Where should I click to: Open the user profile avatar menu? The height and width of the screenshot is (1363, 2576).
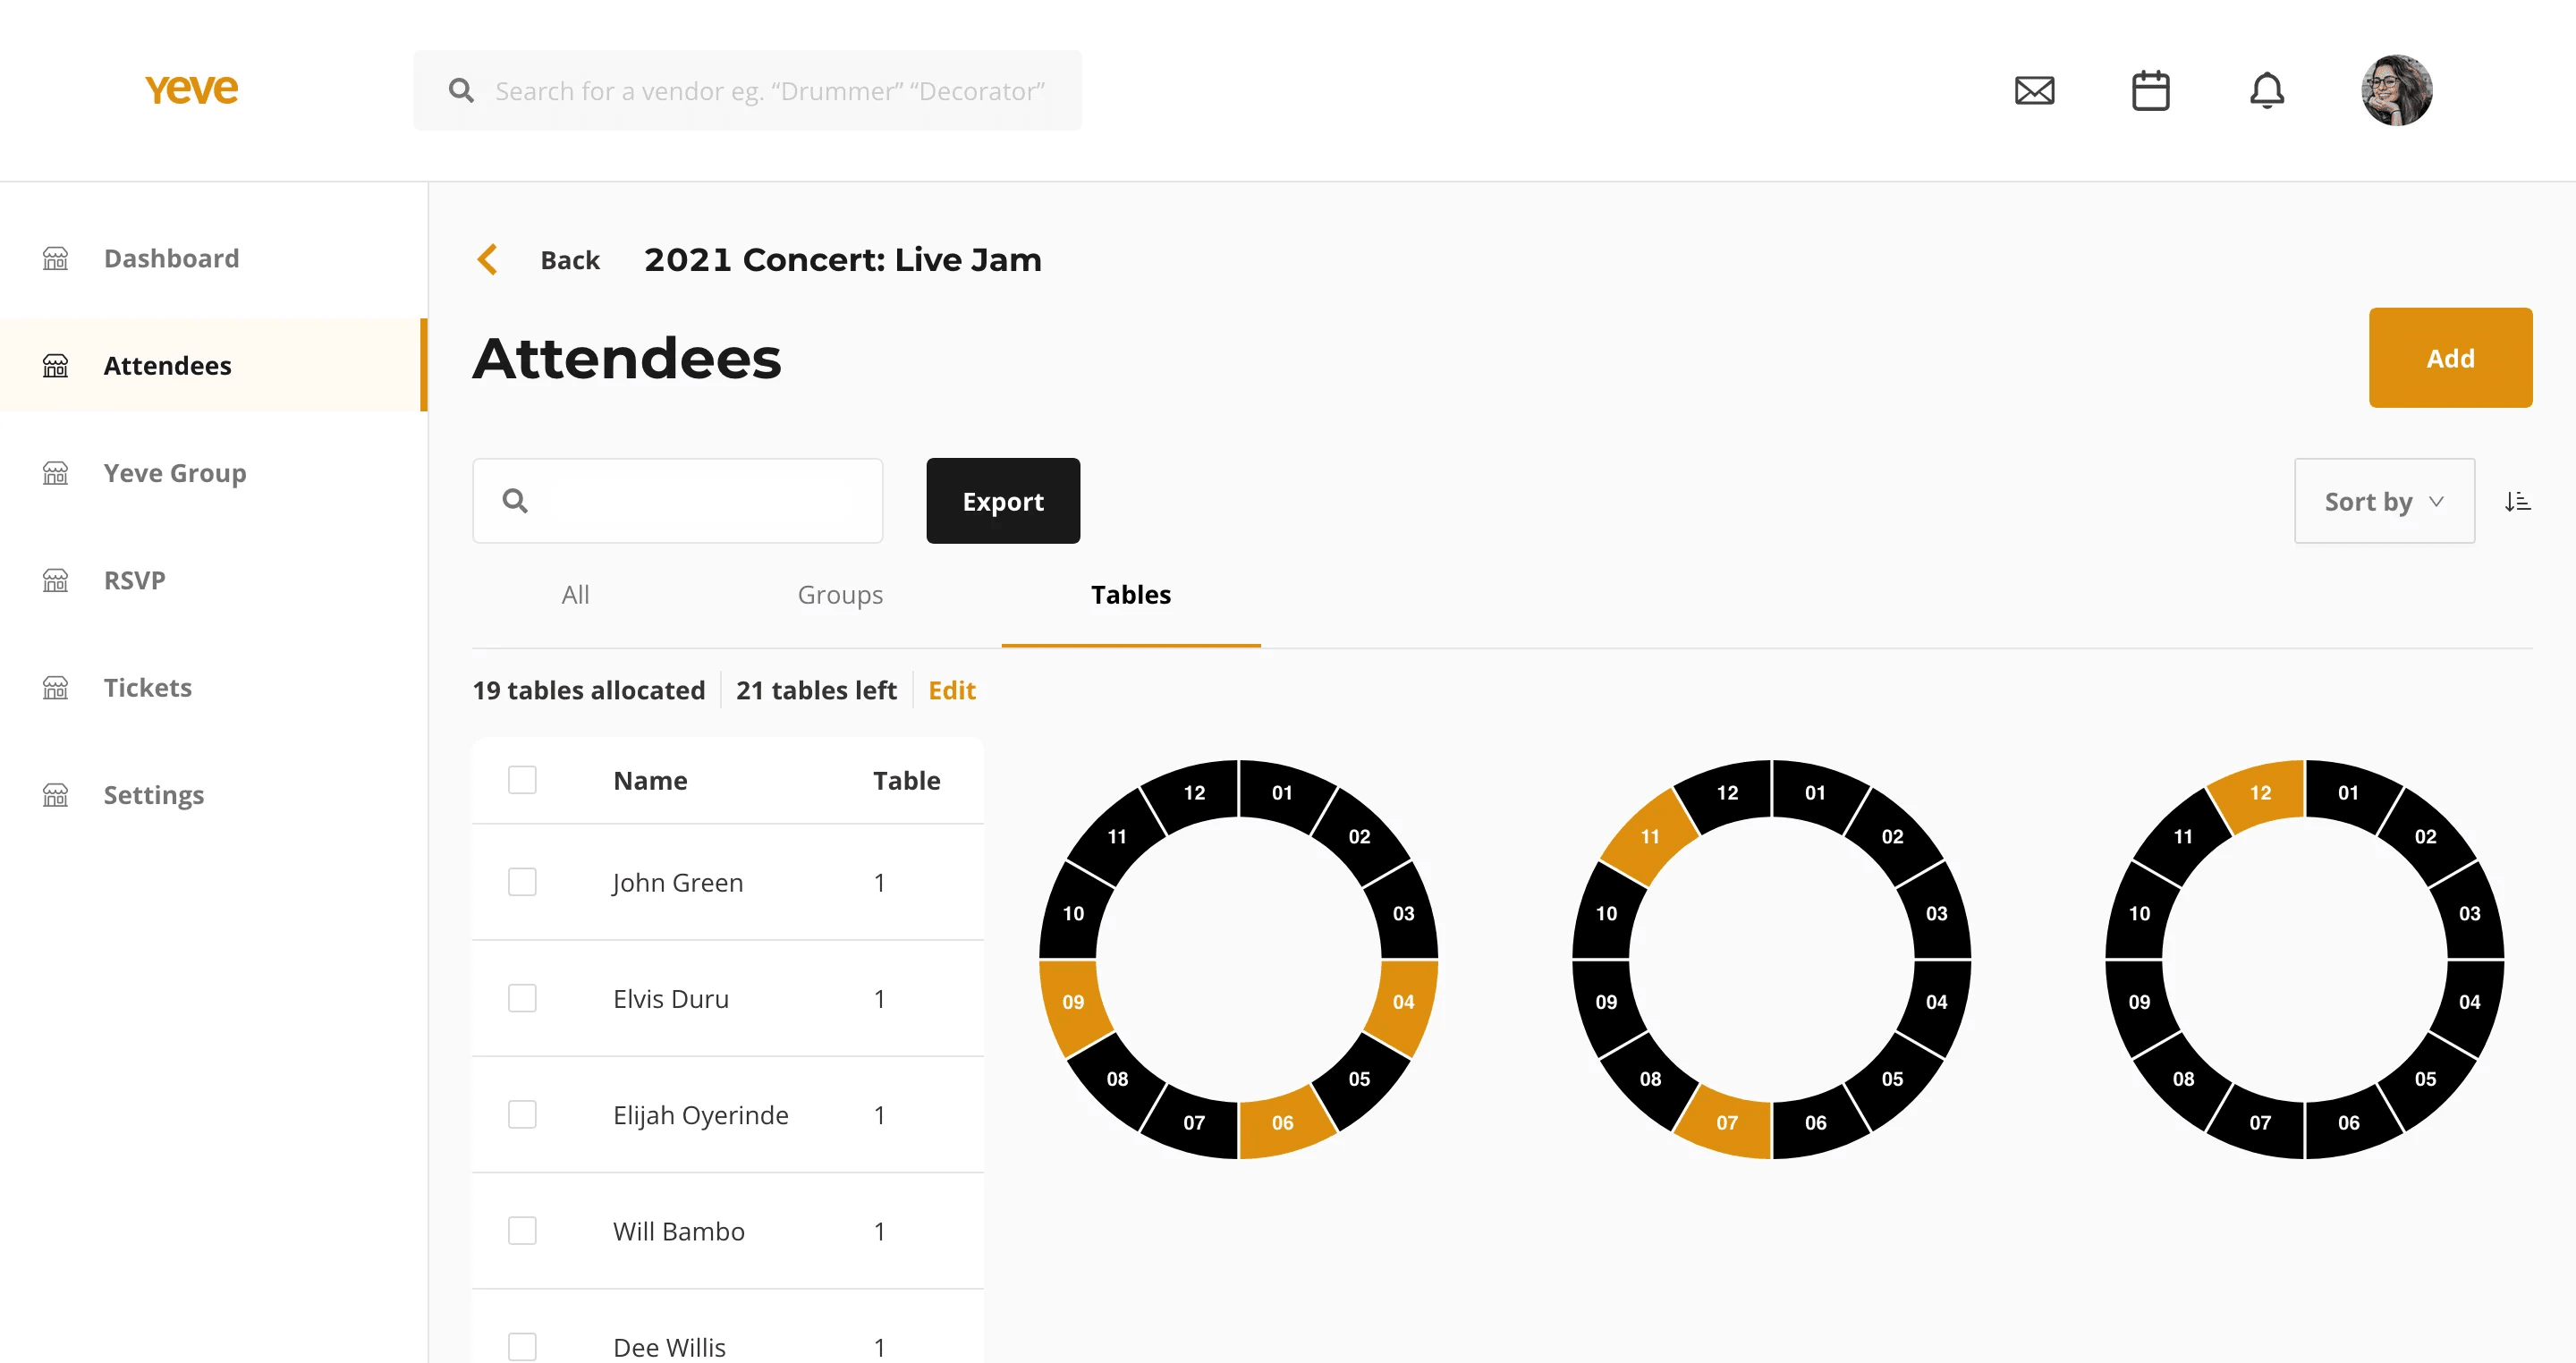tap(2396, 91)
